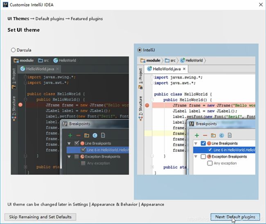Click src folder icon in IntelliJ breadcrumb
266x224 pixels.
[167, 61]
